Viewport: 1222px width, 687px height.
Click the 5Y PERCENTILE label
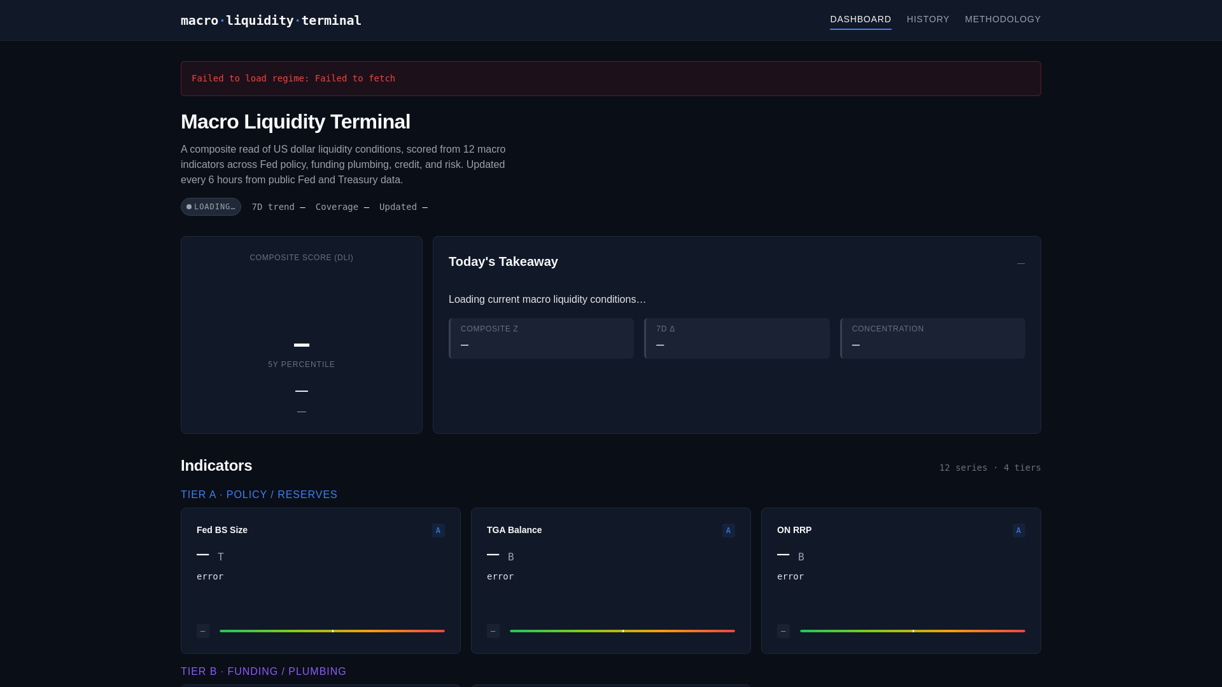coord(302,364)
